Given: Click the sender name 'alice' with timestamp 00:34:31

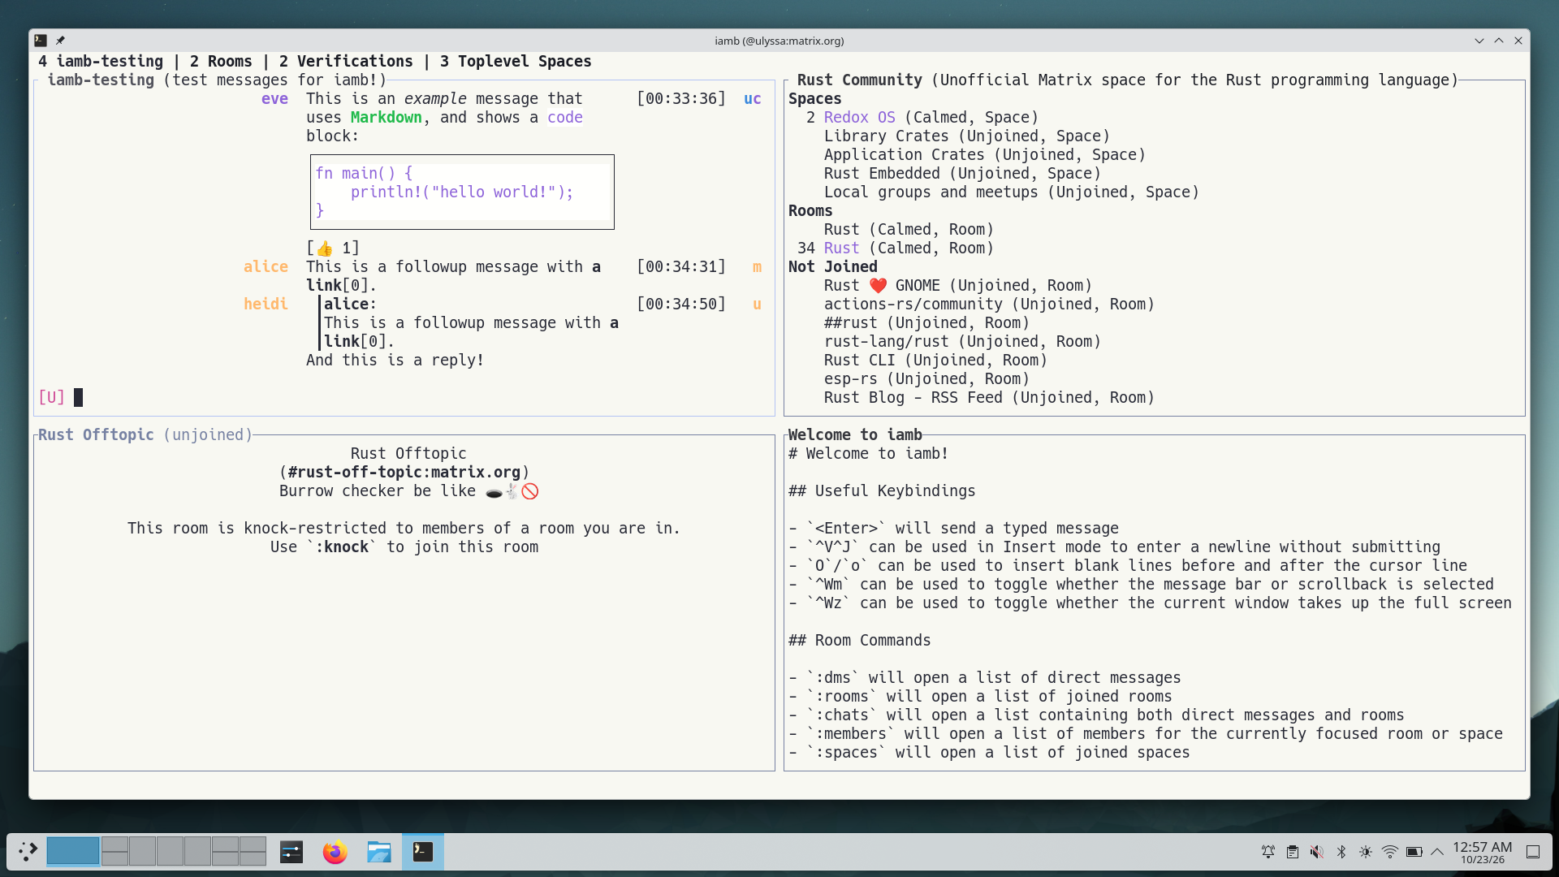Looking at the screenshot, I should pyautogui.click(x=266, y=267).
